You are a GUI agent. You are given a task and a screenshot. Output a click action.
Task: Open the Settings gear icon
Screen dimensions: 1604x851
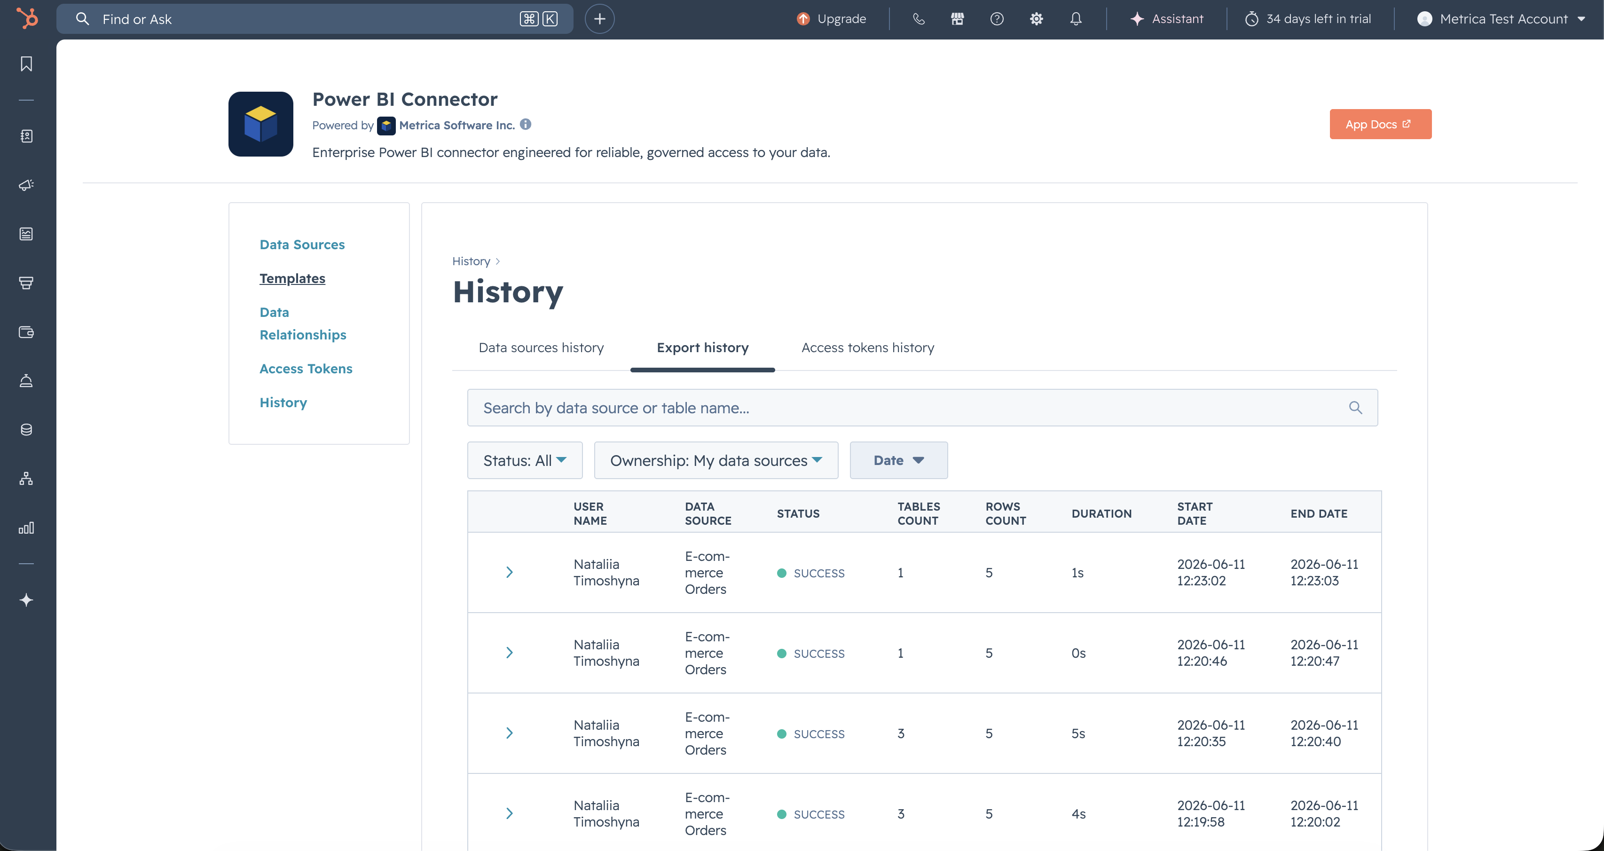(x=1036, y=19)
